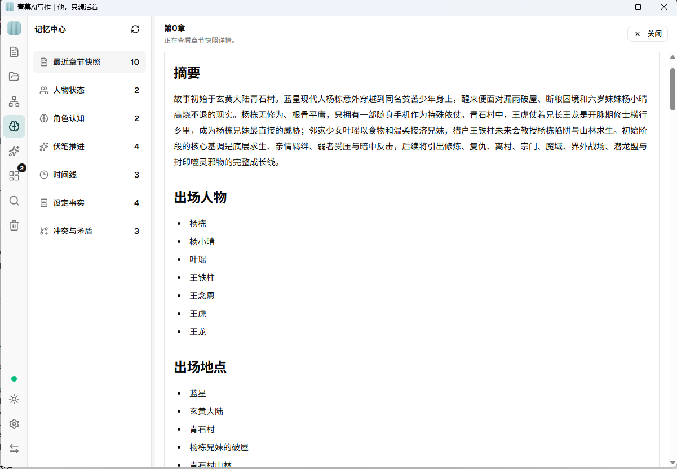677x469 pixels.
Task: Click the 第0章 chapter title
Action: tap(175, 28)
